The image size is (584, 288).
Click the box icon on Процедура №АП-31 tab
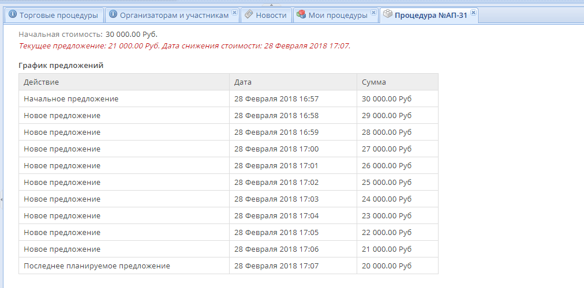click(388, 14)
